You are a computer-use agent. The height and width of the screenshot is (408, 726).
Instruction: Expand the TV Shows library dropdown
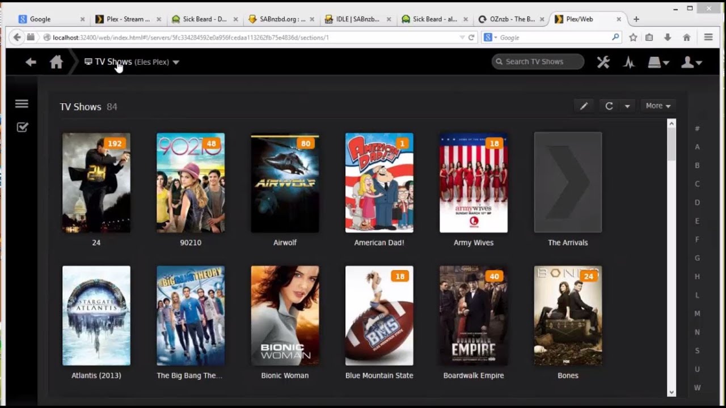point(176,62)
